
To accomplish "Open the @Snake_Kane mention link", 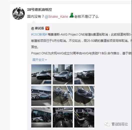I will click(56, 17).
